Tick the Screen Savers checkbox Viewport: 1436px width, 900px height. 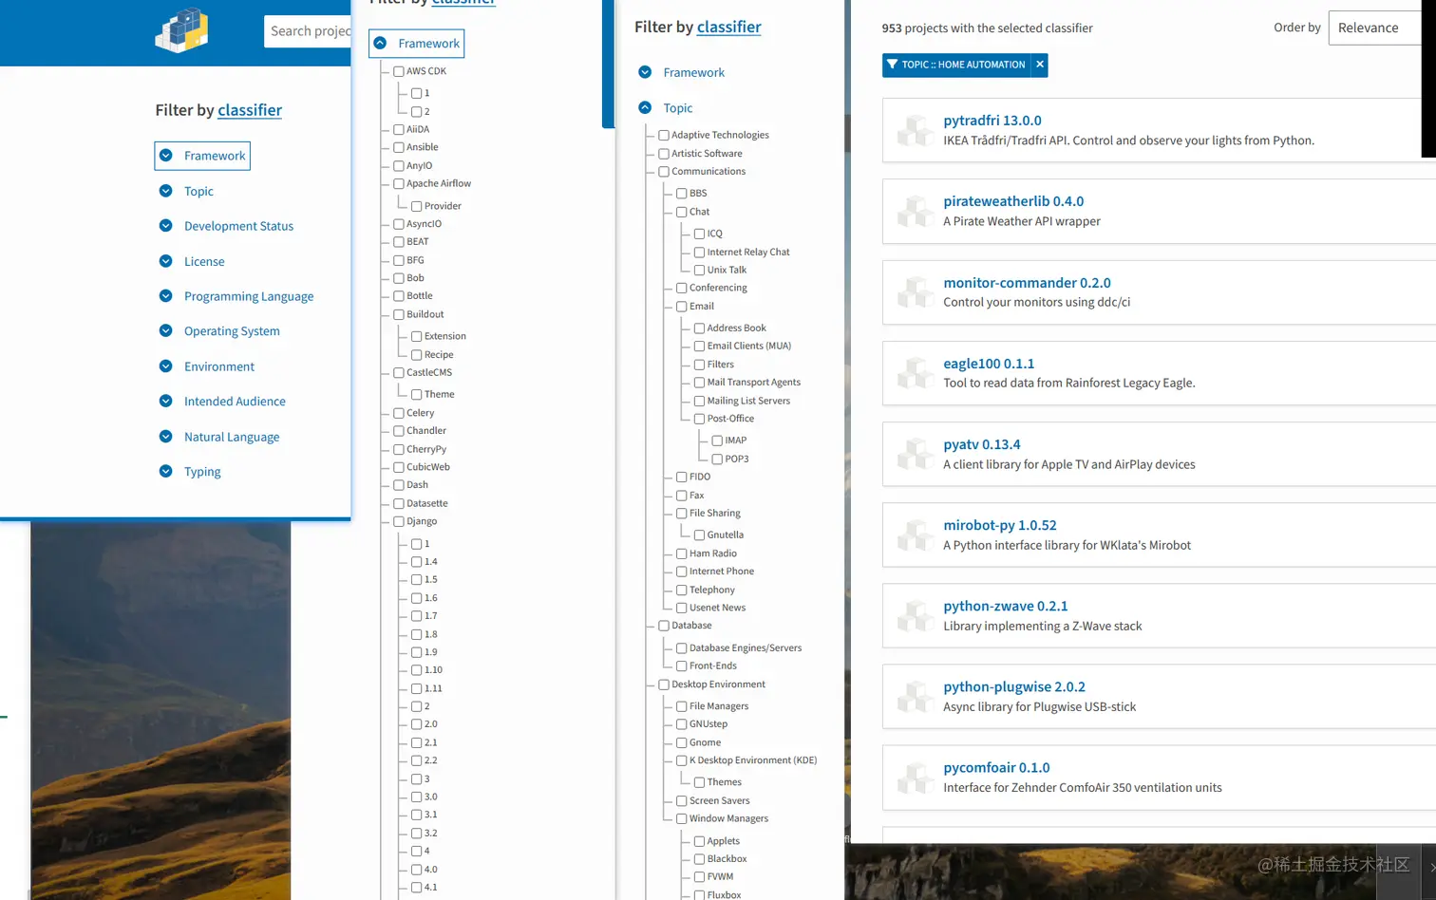click(x=682, y=801)
